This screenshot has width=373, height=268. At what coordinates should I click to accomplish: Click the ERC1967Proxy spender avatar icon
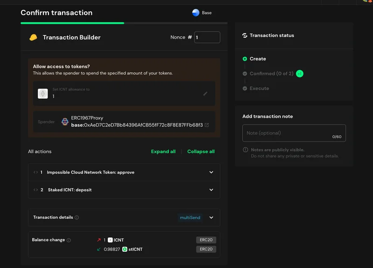click(x=65, y=122)
